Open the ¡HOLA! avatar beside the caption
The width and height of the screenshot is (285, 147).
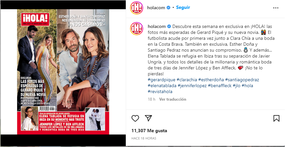136,29
